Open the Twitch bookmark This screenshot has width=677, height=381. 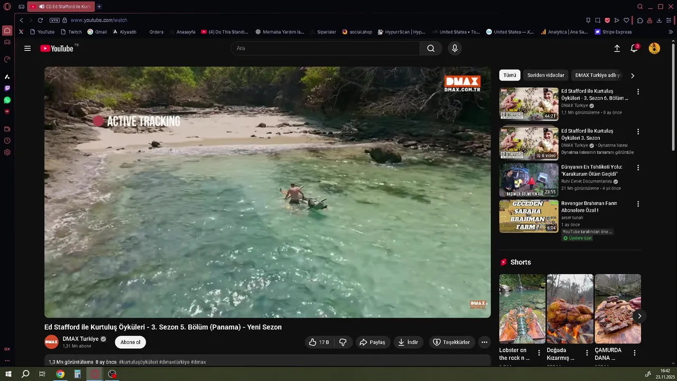71,32
